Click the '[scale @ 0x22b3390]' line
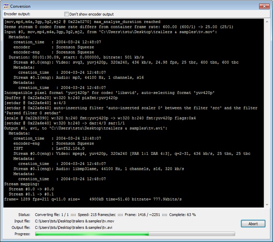The image size is (273, 242). click(100, 118)
